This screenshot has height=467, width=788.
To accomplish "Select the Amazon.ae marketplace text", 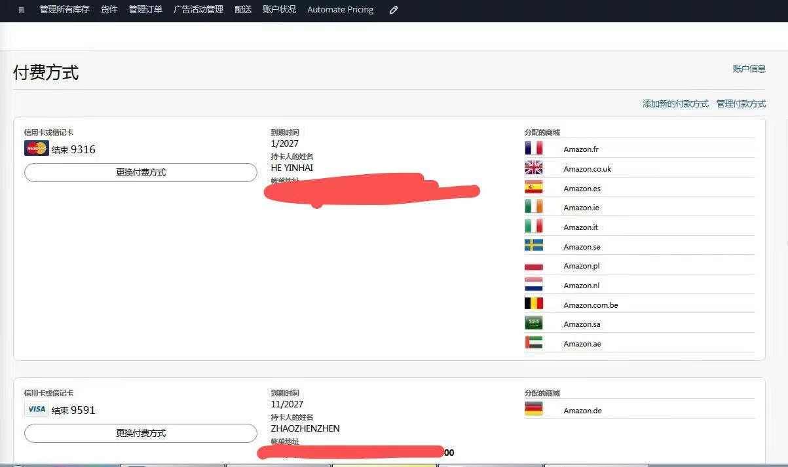I will (582, 344).
